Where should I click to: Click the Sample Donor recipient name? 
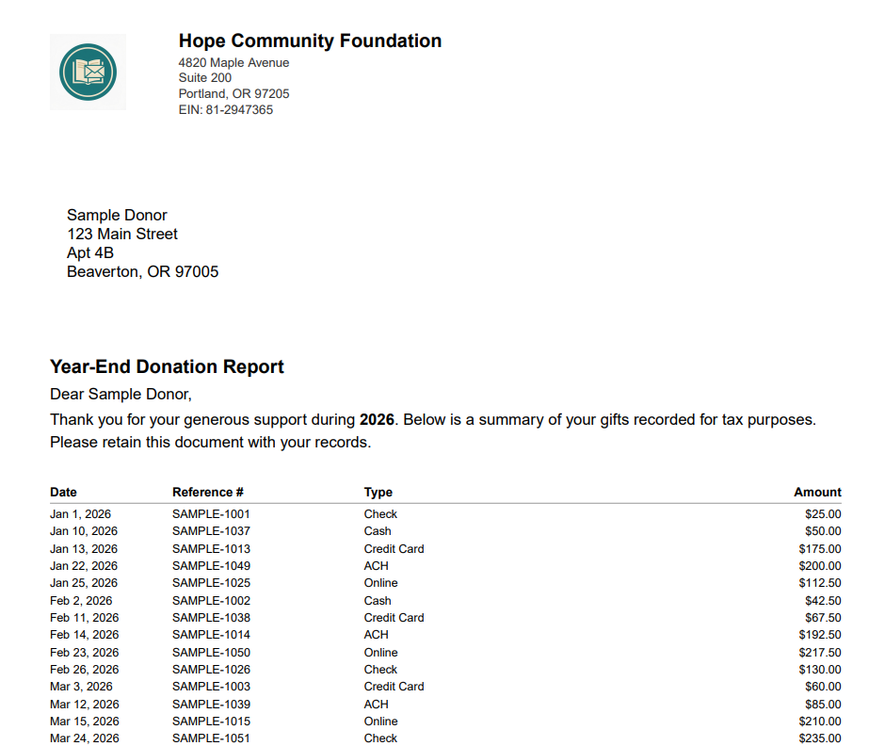pyautogui.click(x=117, y=215)
